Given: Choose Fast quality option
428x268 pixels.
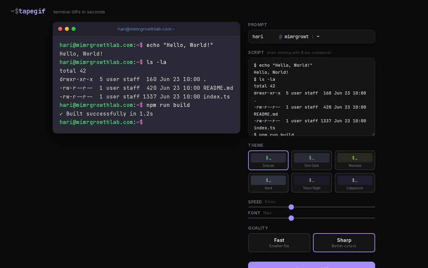Looking at the screenshot, I should pos(279,243).
